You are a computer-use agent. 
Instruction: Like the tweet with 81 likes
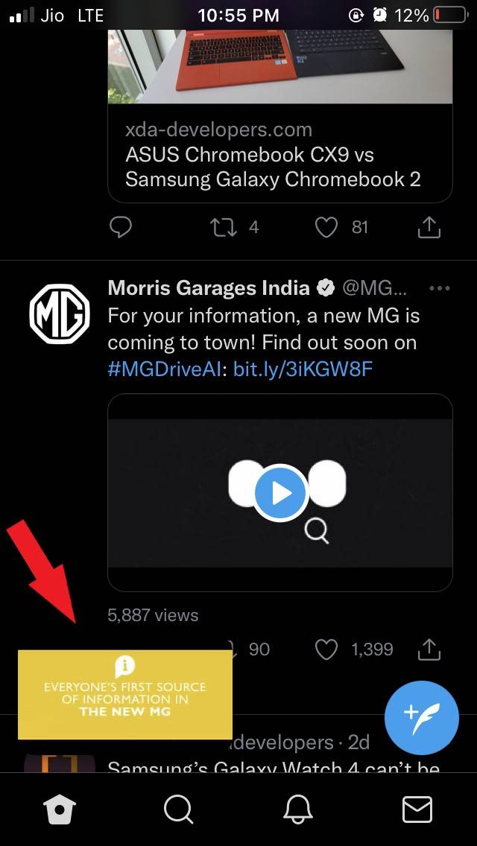point(326,227)
